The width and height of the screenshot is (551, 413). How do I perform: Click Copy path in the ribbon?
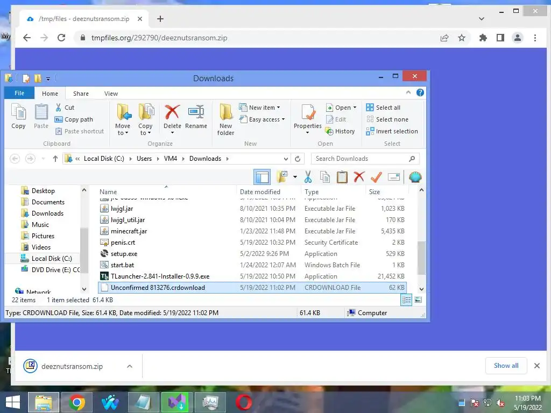click(x=74, y=119)
